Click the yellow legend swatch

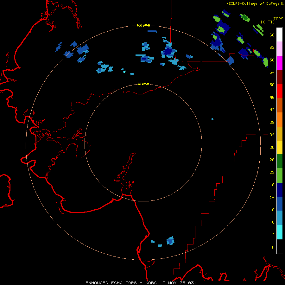click(x=280, y=148)
